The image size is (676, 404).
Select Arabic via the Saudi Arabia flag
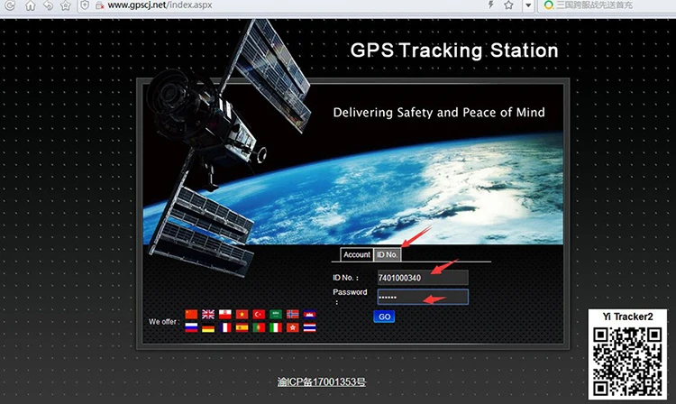276,315
